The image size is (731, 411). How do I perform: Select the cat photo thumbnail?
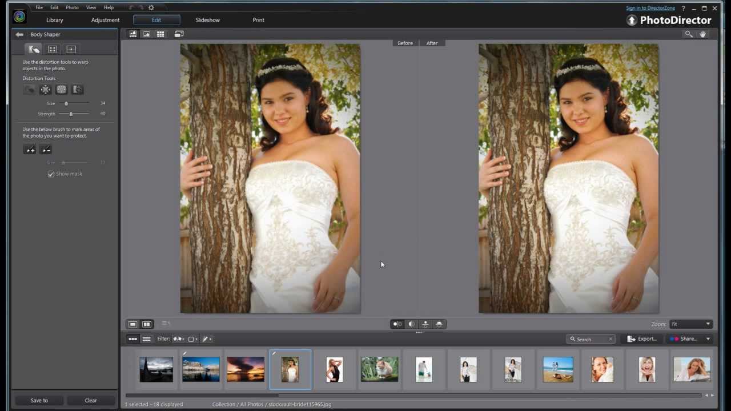click(379, 369)
